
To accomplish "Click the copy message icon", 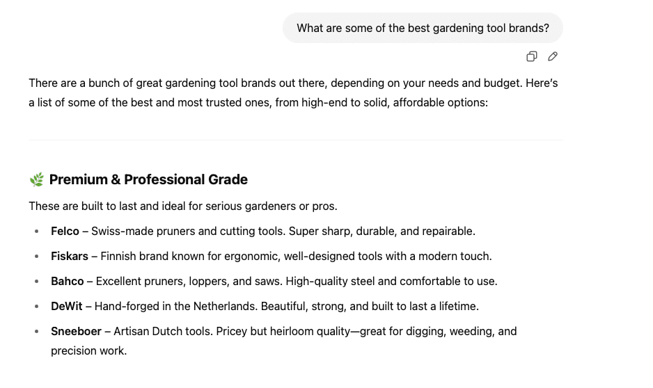I will (532, 56).
